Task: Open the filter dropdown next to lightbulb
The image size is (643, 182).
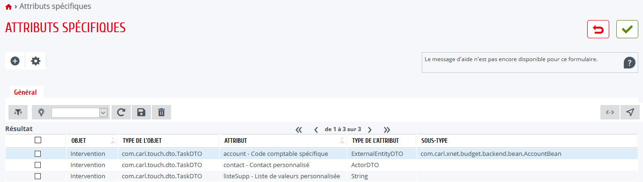Action: click(x=80, y=112)
